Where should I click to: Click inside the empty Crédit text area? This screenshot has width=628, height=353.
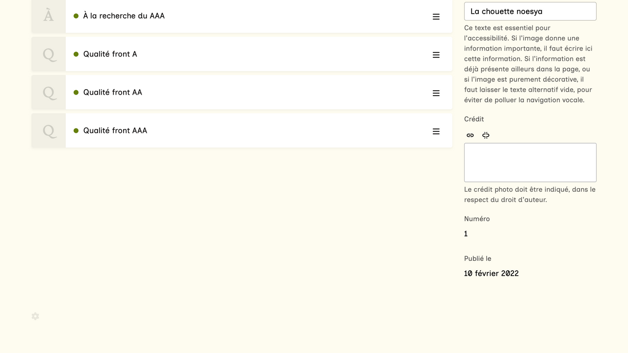[x=530, y=163]
